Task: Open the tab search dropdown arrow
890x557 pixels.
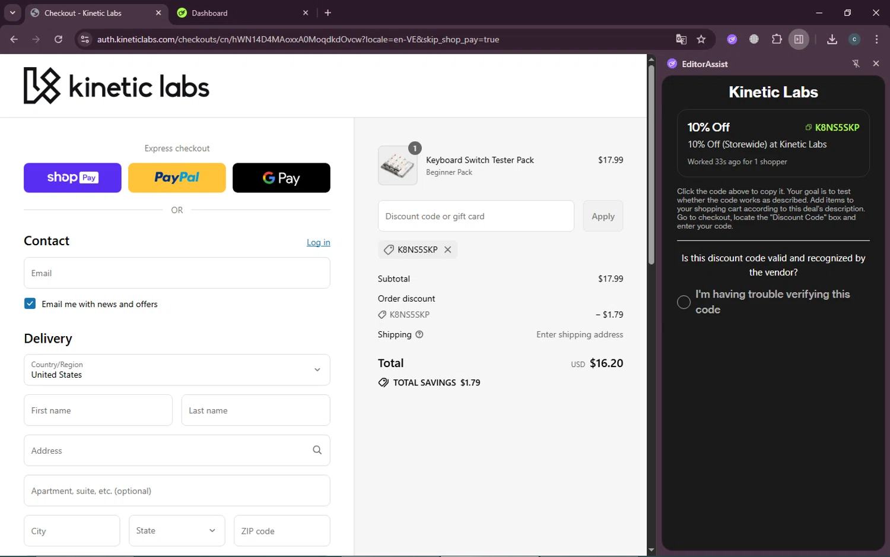Action: [x=12, y=12]
